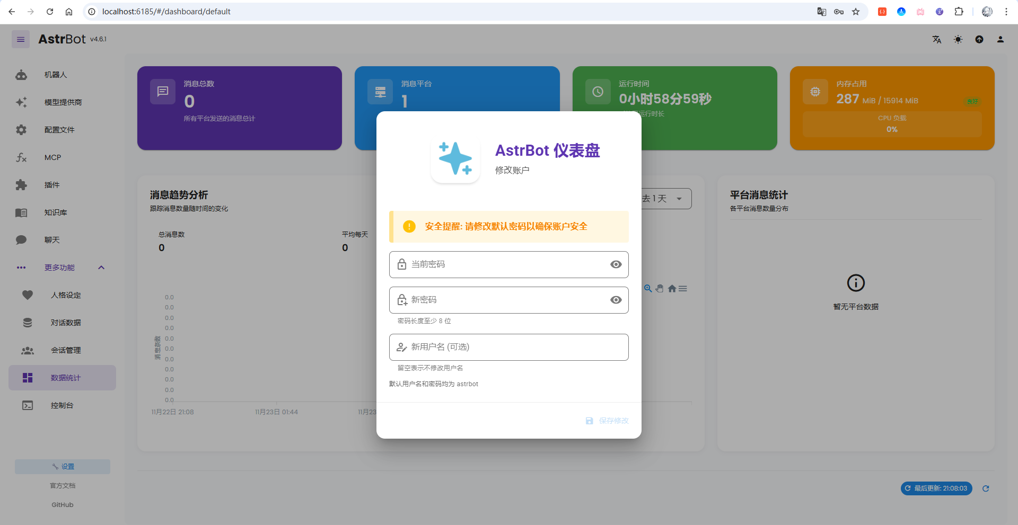
Task: Click the puzzle icon beside 插件
Action: pos(21,185)
